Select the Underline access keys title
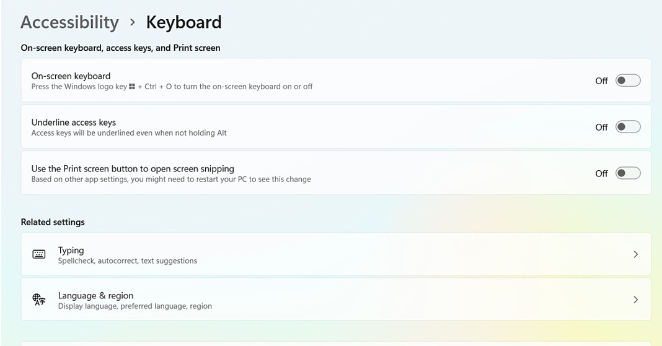Viewport: 662px width, 346px height. point(74,123)
